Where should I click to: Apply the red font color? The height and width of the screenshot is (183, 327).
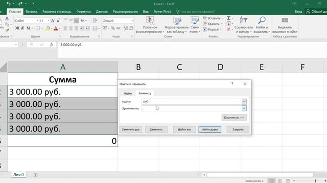coord(56,28)
